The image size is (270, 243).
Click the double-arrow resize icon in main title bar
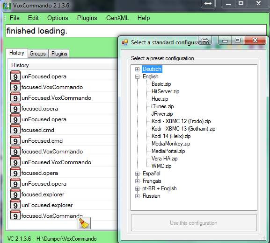(x=208, y=4)
